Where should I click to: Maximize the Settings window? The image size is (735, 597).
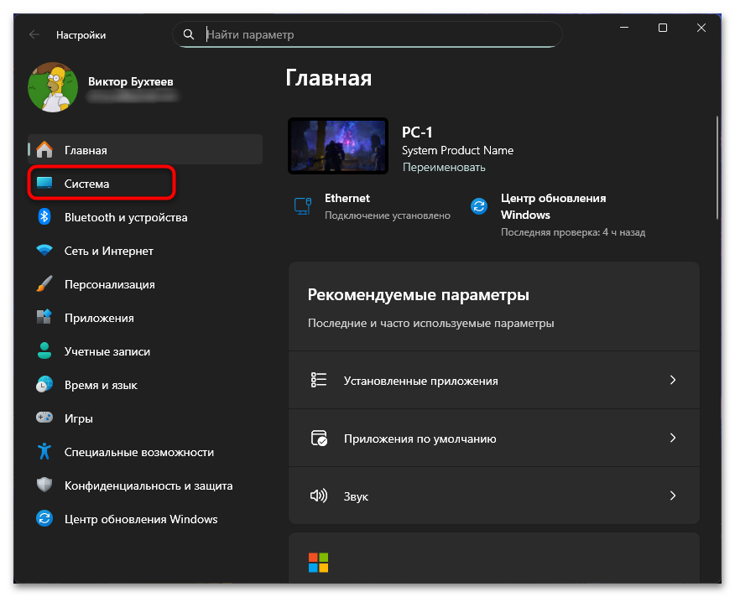click(662, 29)
